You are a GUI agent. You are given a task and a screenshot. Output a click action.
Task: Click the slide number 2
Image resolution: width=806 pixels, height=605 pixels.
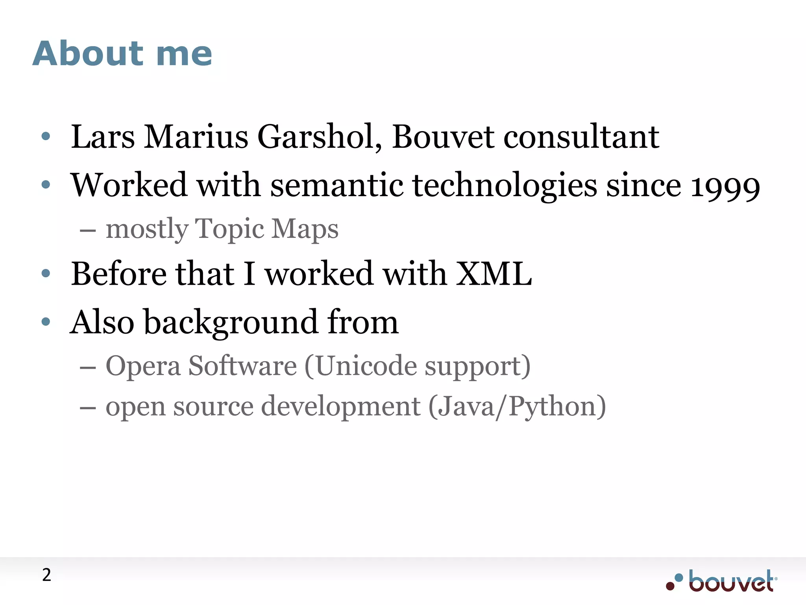pyautogui.click(x=46, y=575)
